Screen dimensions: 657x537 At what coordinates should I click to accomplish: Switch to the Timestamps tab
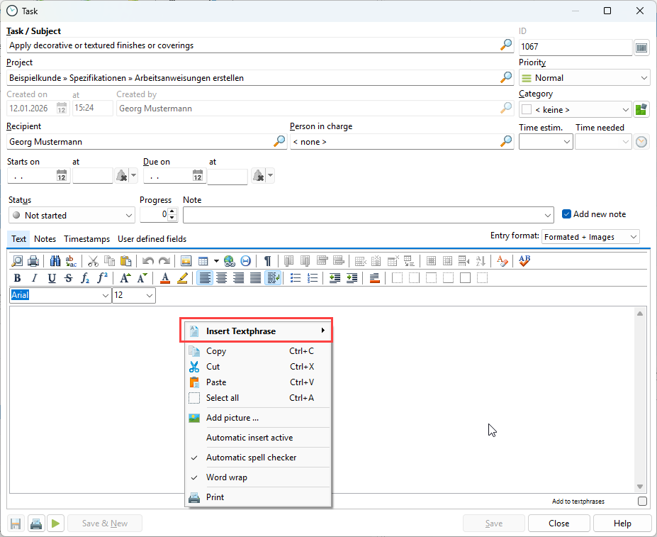[x=87, y=239]
